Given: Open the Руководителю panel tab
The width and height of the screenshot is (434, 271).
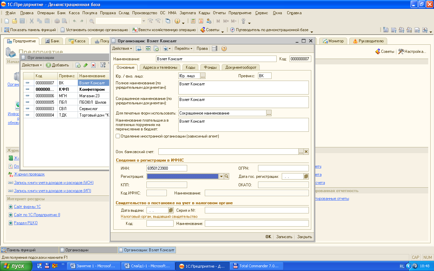Looking at the screenshot, I should click(368, 41).
